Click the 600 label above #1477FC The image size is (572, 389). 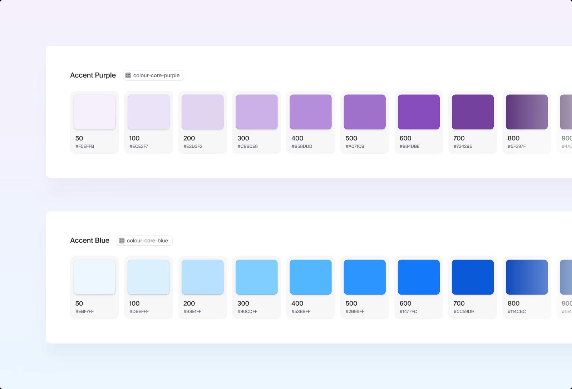(405, 303)
